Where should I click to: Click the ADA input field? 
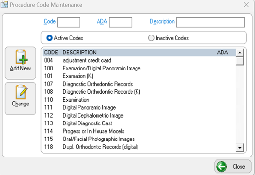pyautogui.click(x=120, y=22)
